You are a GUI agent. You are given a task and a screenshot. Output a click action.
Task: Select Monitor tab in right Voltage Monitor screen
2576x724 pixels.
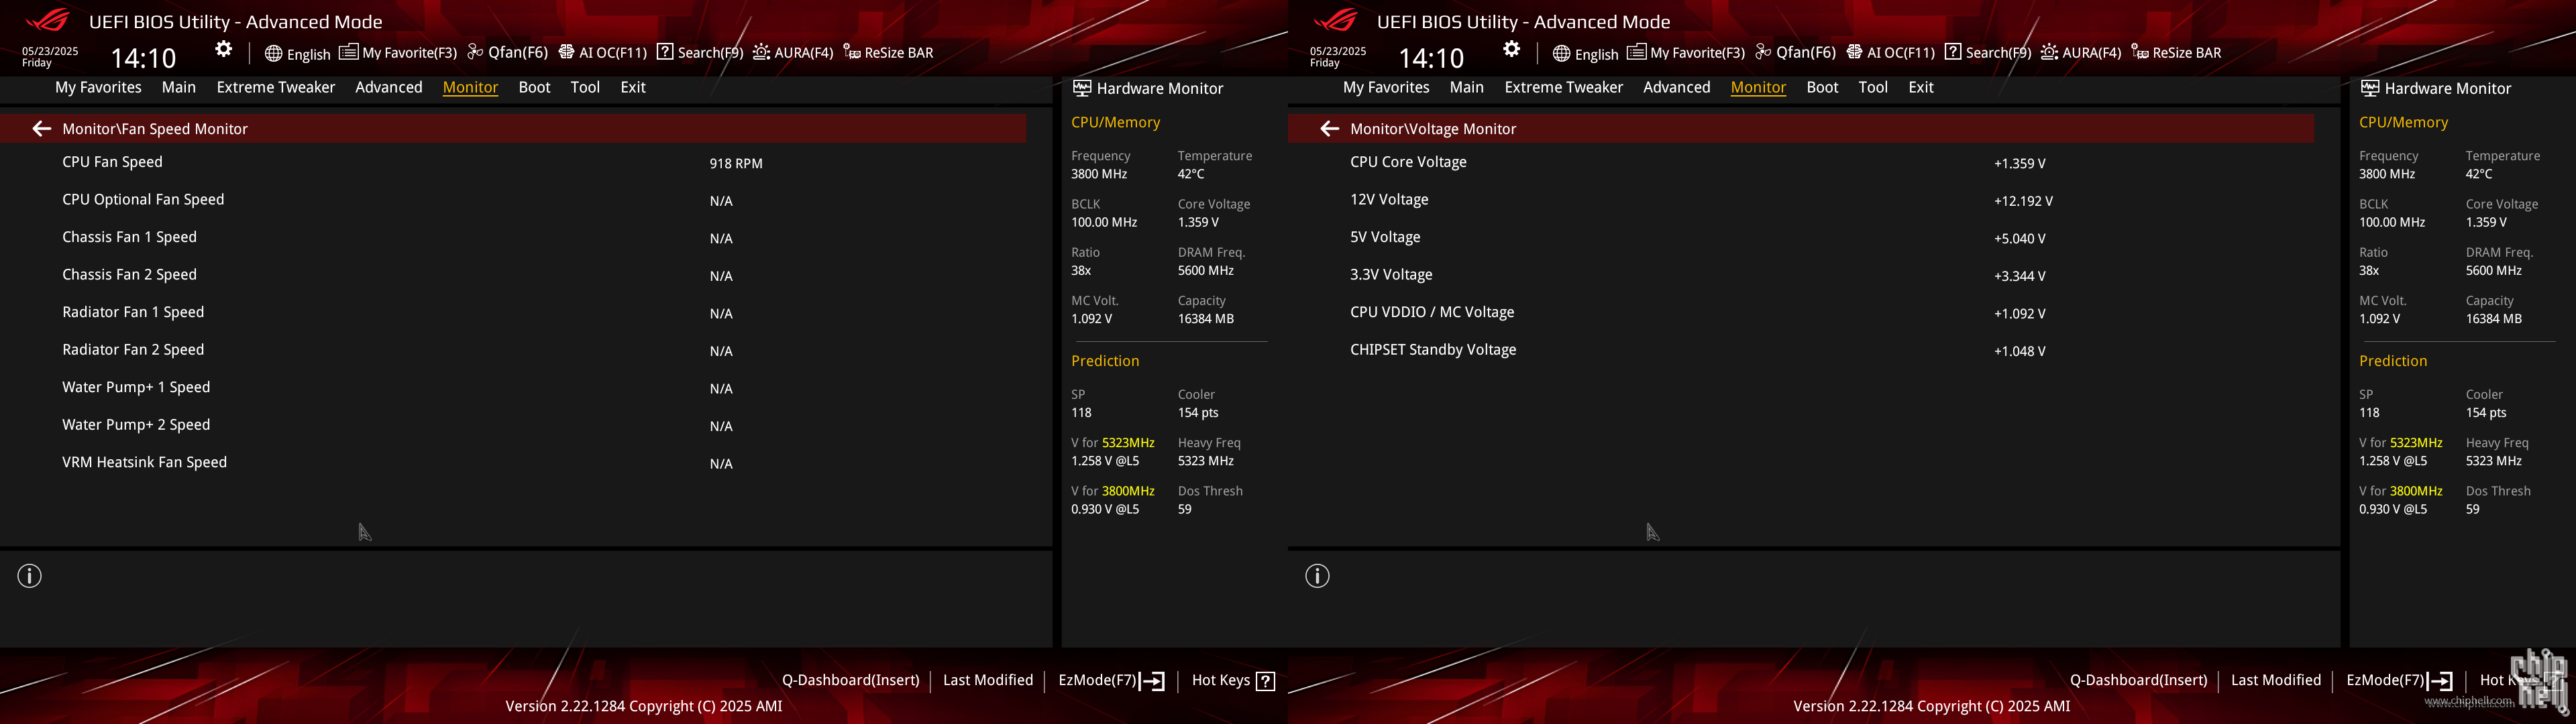(x=1758, y=87)
